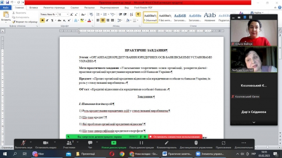This screenshot has height=158, width=282.
Task: Toggle subscript formatting
Action: (64, 20)
